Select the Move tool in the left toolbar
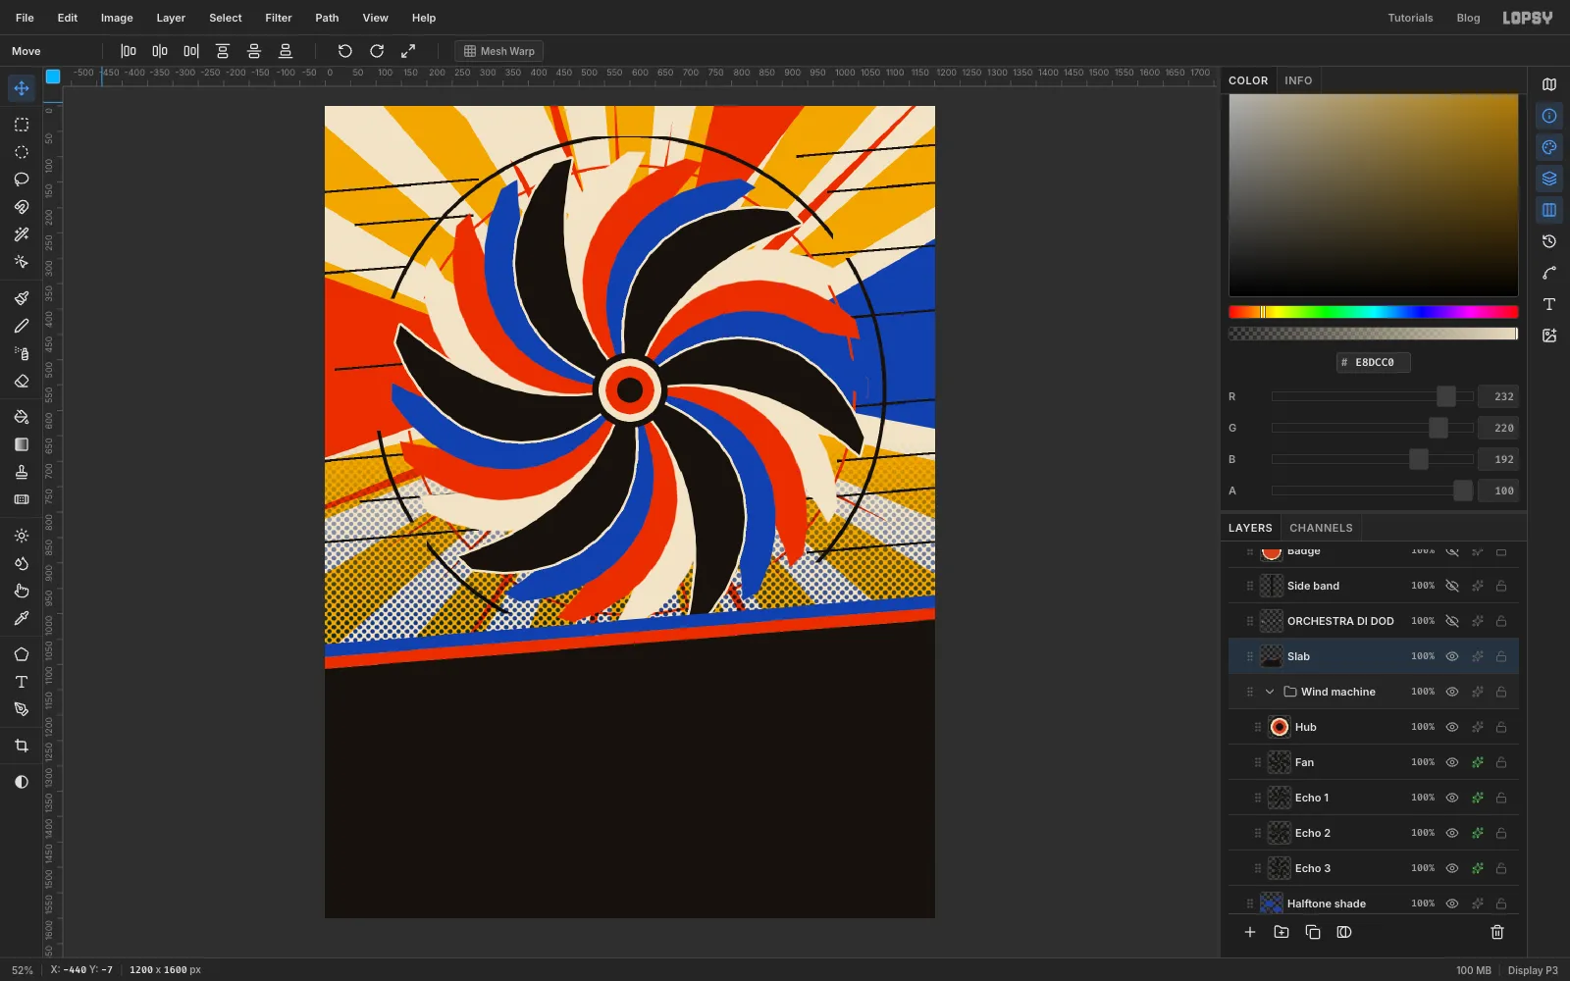This screenshot has height=981, width=1570. pos(22,88)
